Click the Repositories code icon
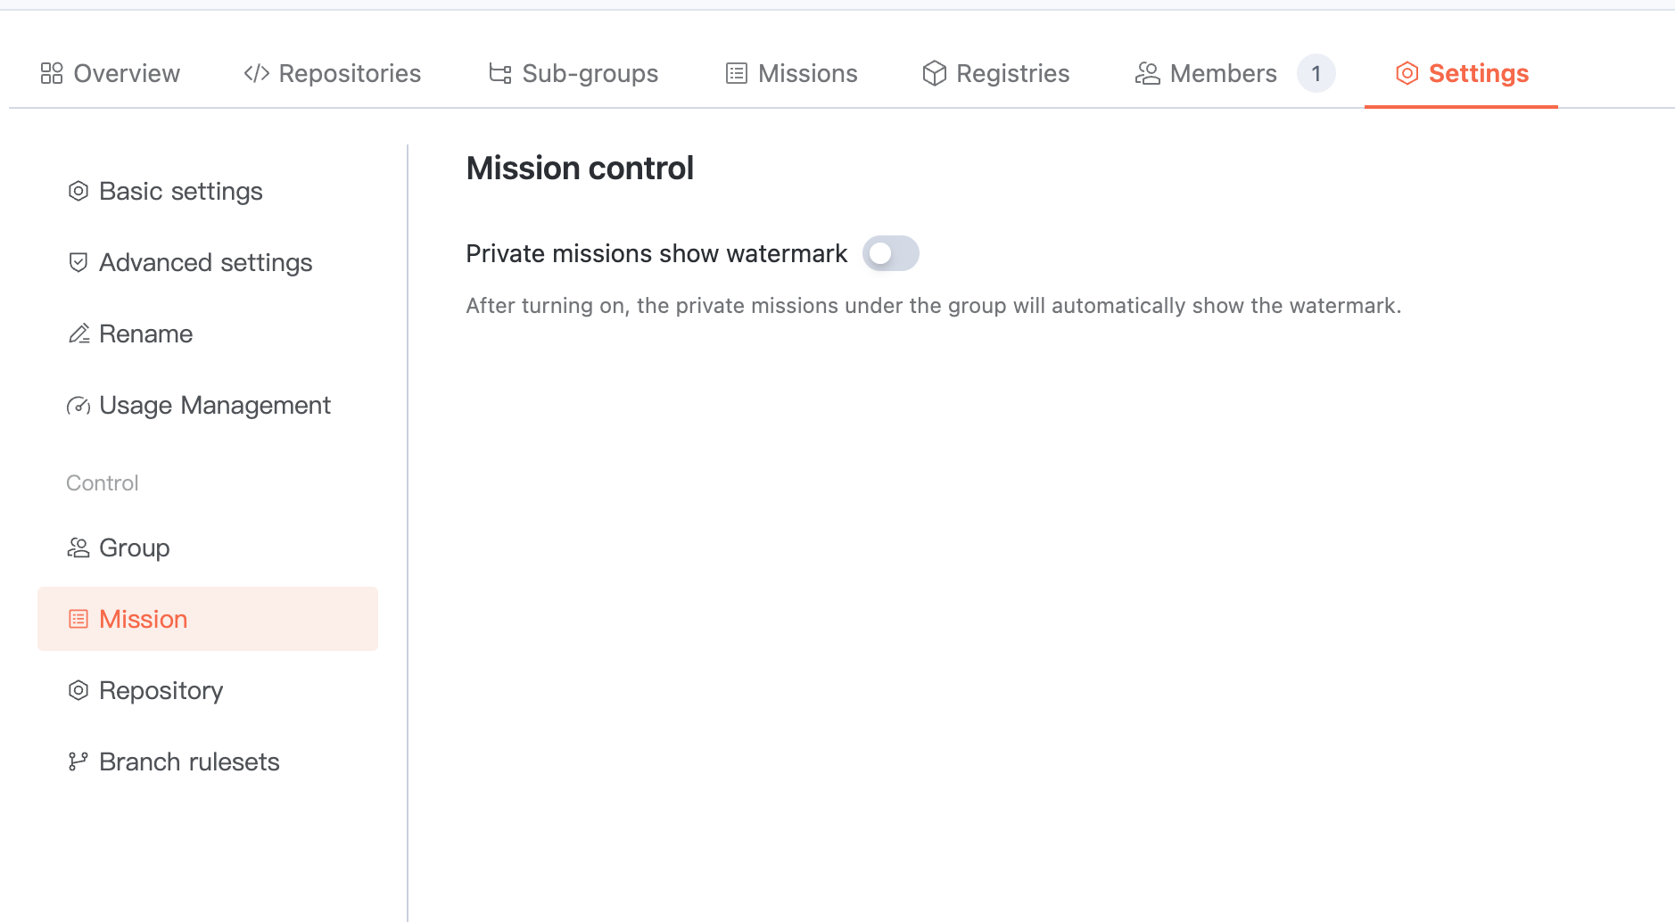Screen dimensions: 1675x922 click(257, 73)
